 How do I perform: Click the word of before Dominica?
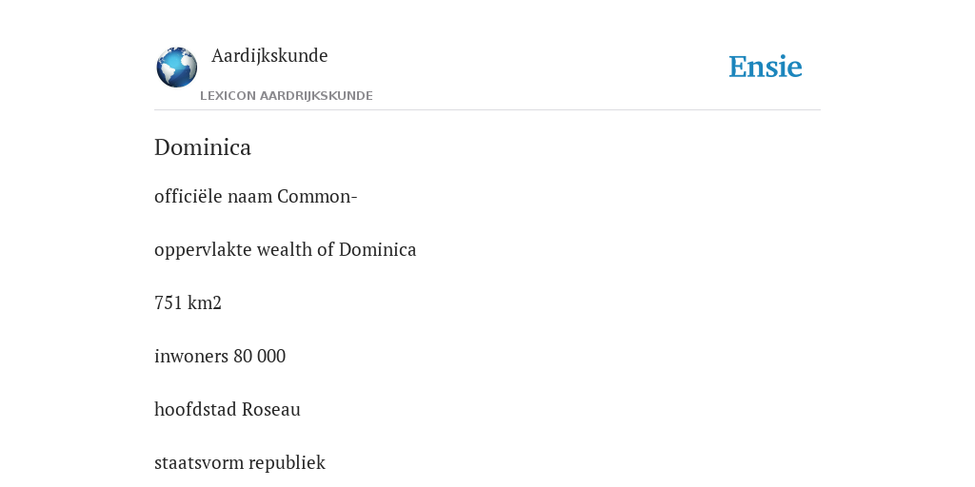326,250
